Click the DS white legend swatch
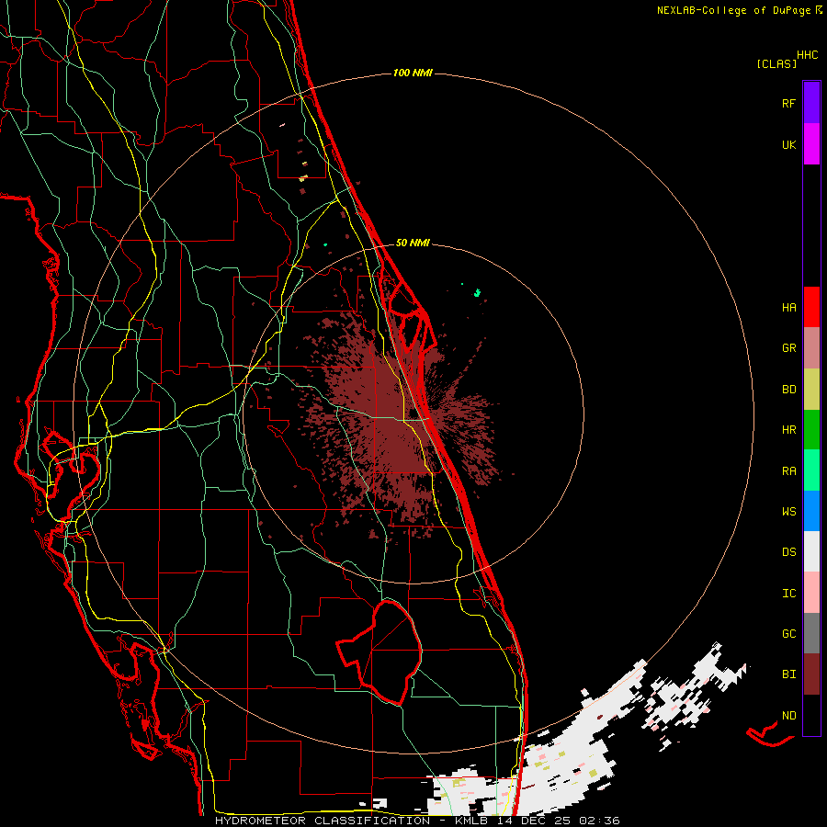 (811, 551)
